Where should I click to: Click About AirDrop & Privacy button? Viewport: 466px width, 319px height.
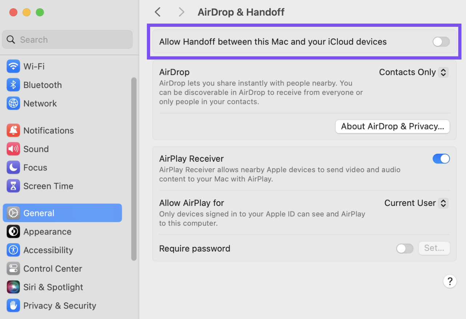[x=392, y=127]
